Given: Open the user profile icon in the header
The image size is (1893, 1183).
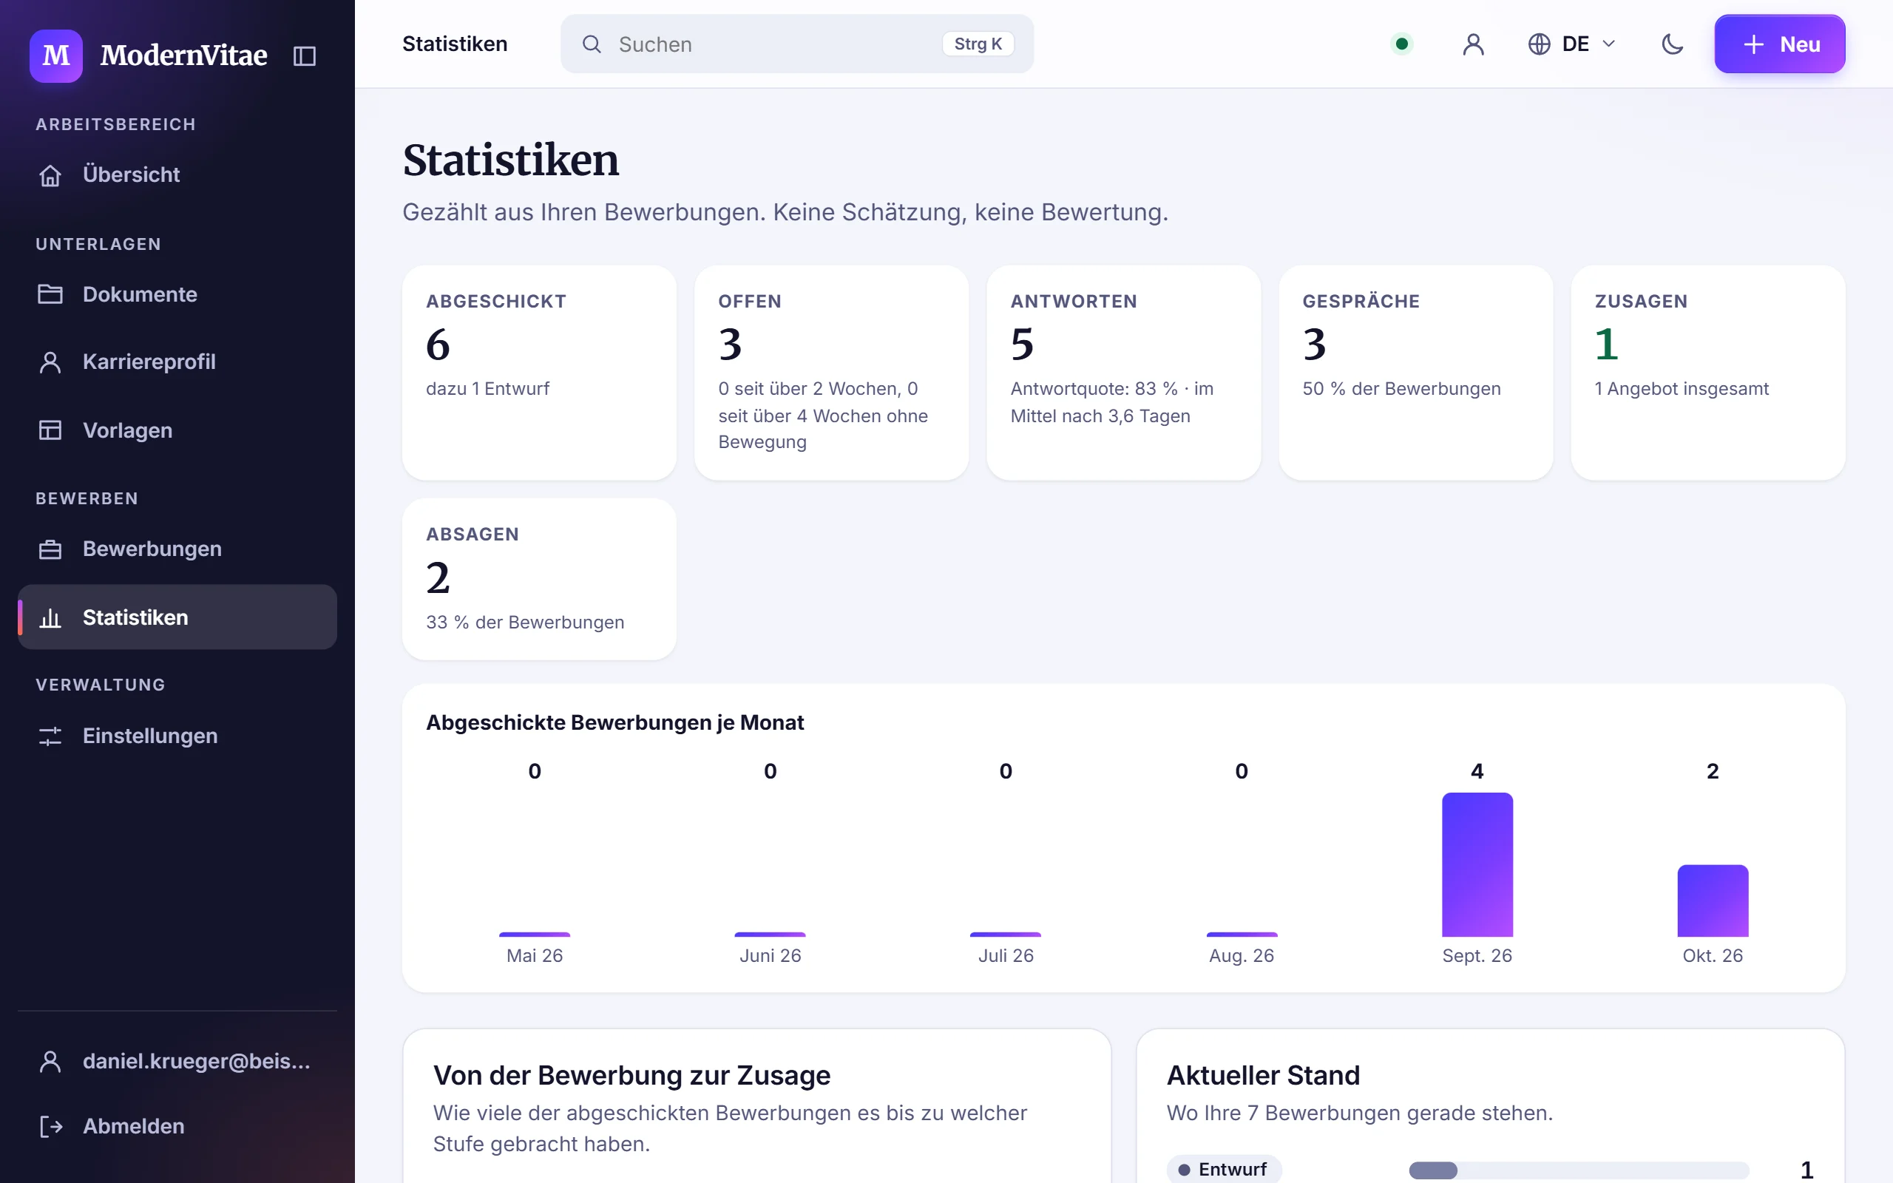Looking at the screenshot, I should pos(1473,44).
